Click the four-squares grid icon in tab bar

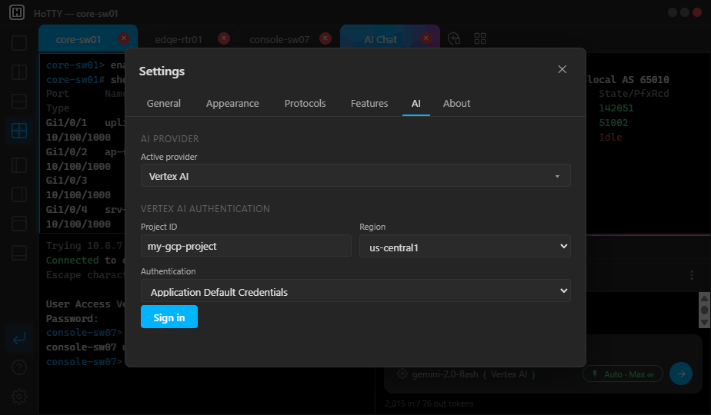[479, 38]
